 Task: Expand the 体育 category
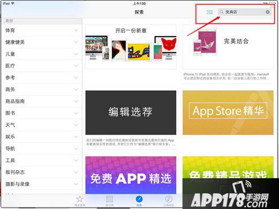coord(42,30)
